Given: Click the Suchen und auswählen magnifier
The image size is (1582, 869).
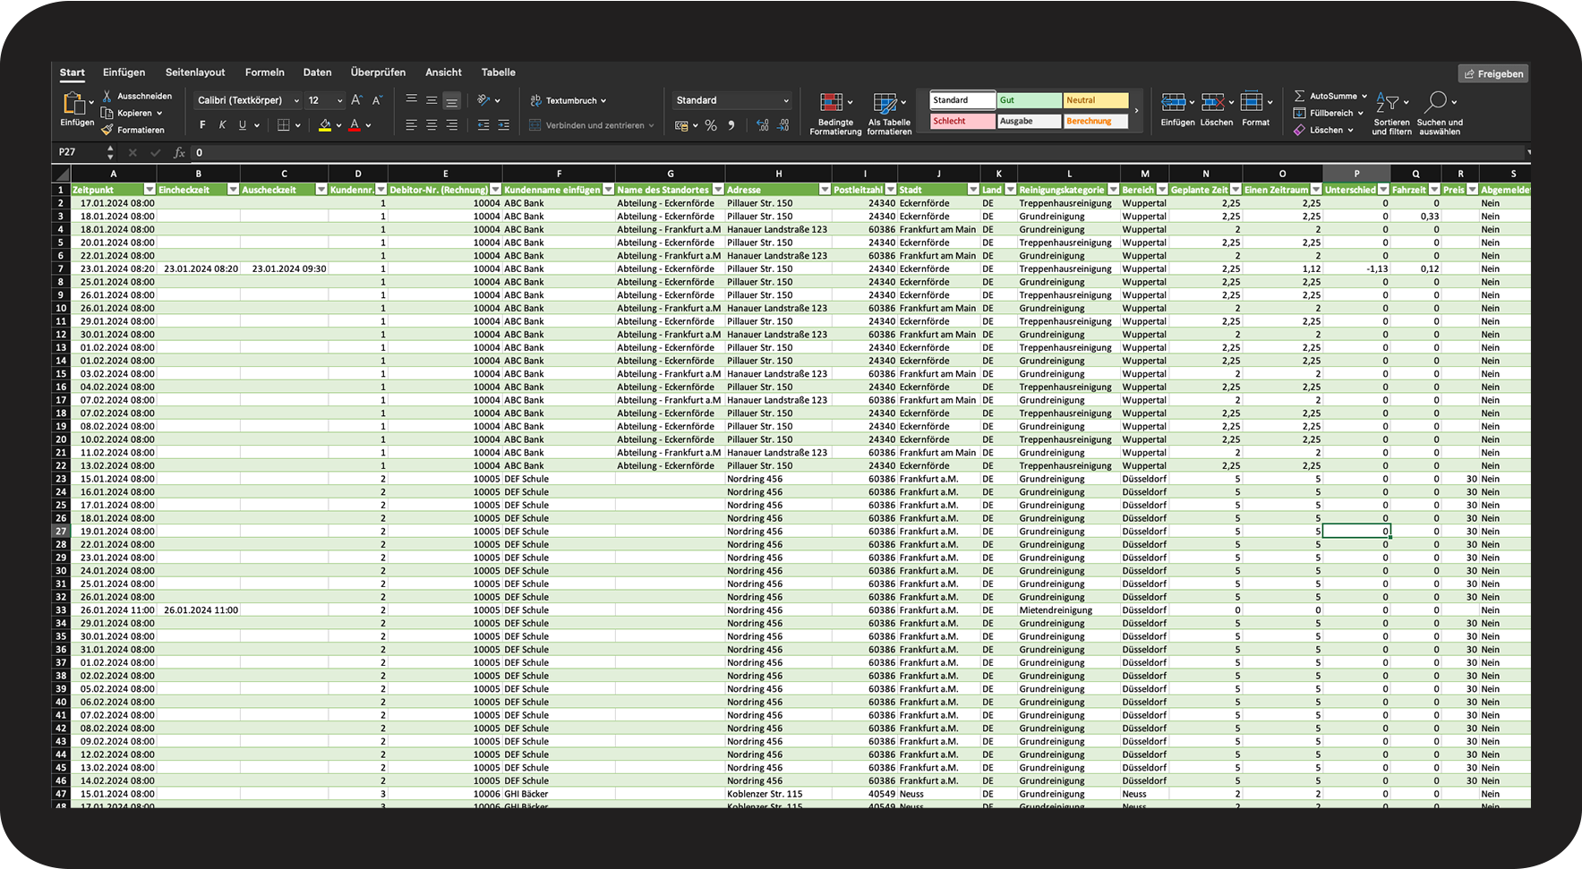Looking at the screenshot, I should [x=1436, y=103].
